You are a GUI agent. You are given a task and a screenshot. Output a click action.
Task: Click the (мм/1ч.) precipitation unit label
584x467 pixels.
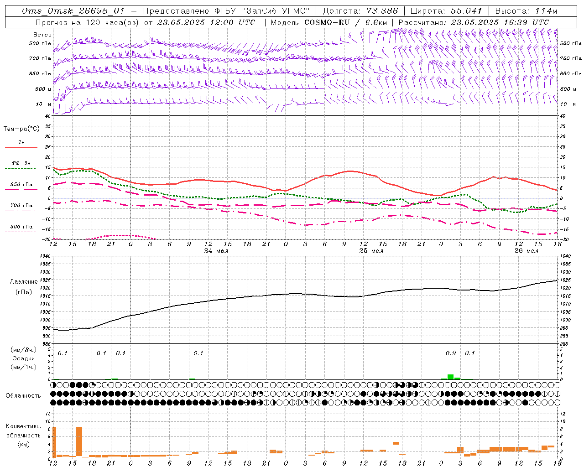point(24,367)
